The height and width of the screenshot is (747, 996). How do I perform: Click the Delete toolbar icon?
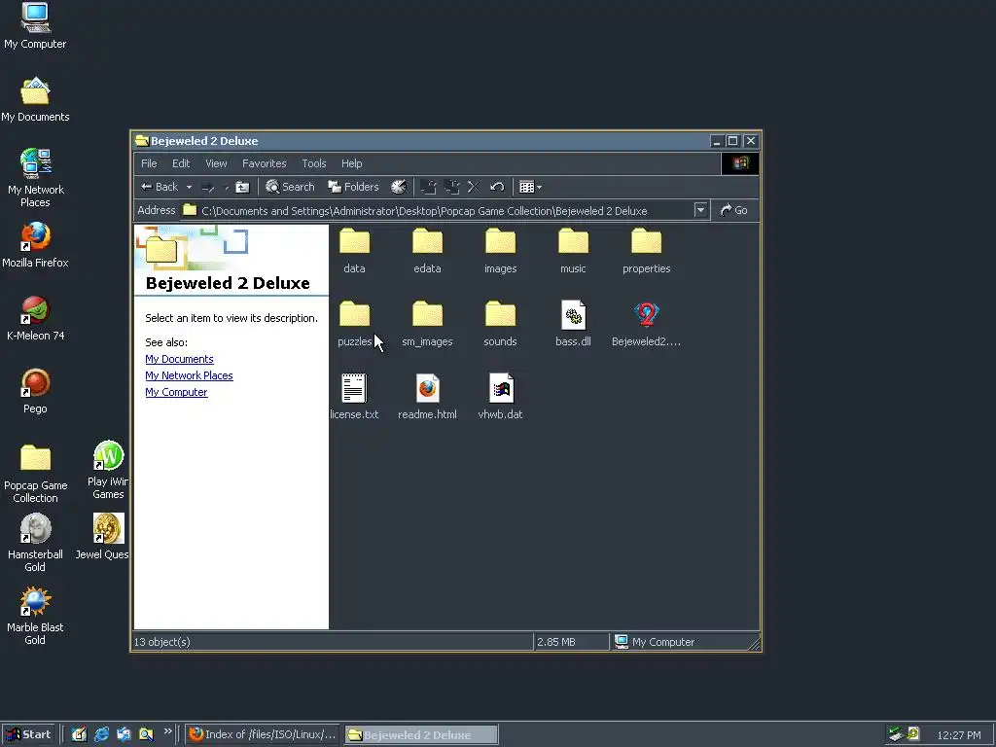point(474,187)
